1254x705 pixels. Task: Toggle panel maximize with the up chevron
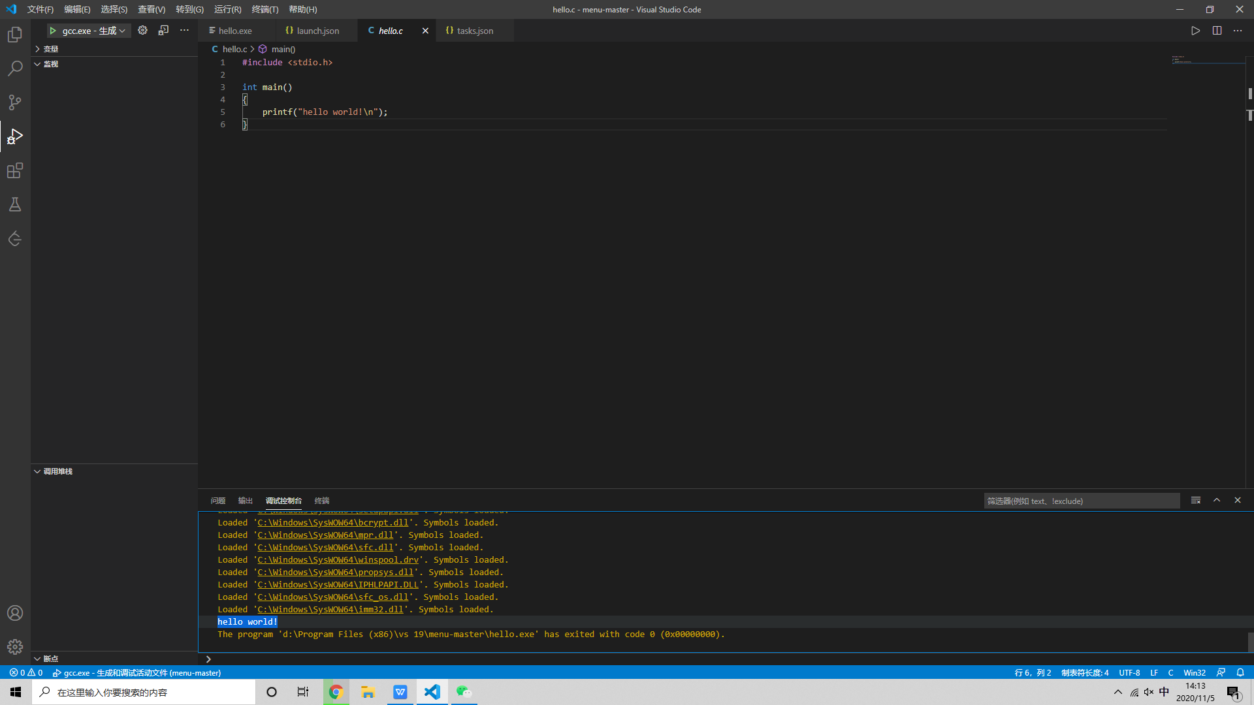coord(1217,500)
